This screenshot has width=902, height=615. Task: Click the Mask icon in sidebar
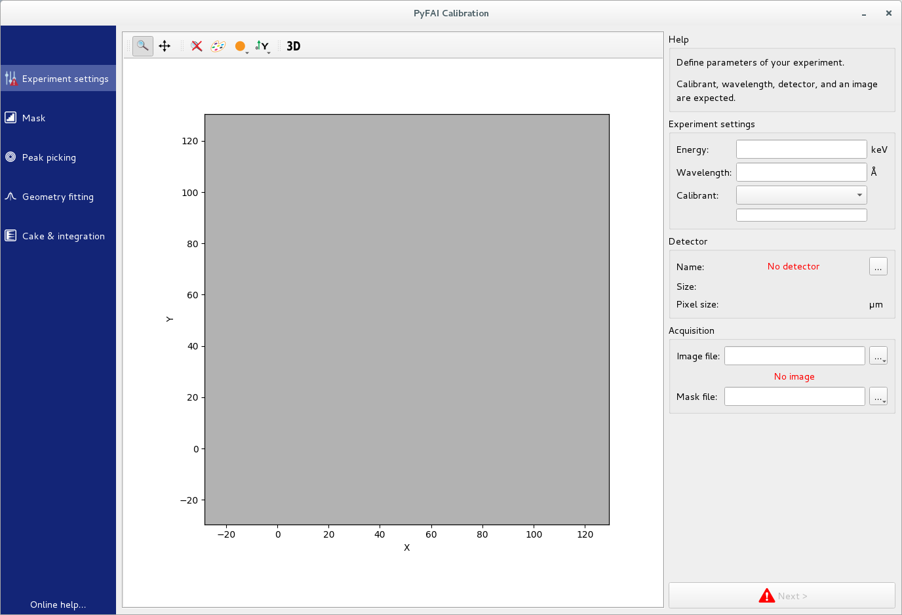(x=10, y=118)
